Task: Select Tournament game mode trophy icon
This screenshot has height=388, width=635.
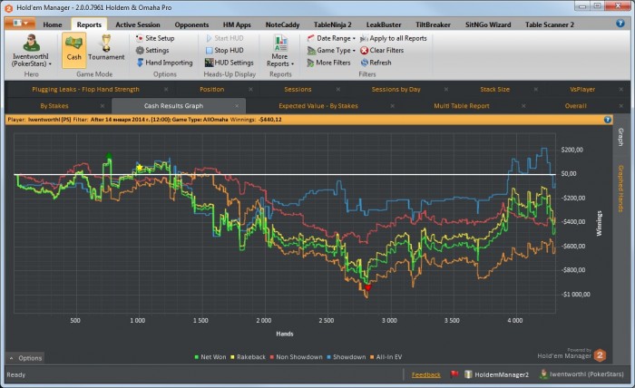Action: [106, 44]
